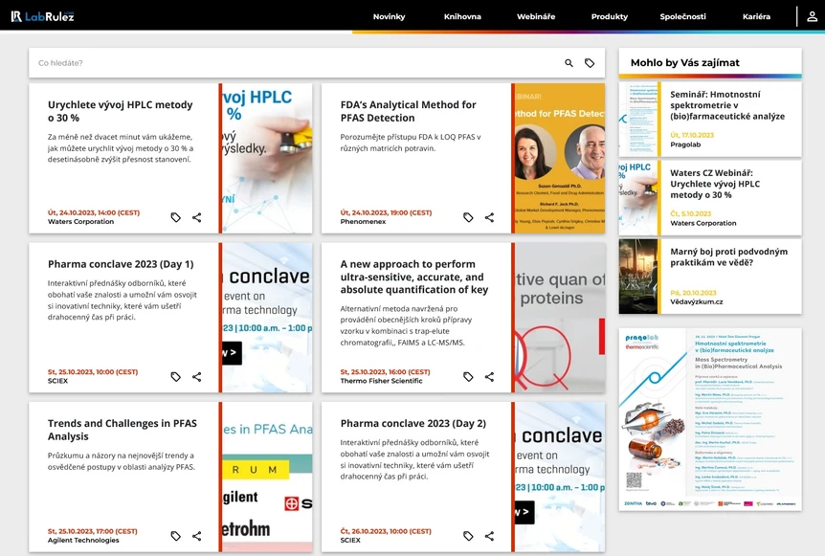Click the 'Agilent Technologies' company label
The width and height of the screenshot is (825, 556).
tap(83, 541)
